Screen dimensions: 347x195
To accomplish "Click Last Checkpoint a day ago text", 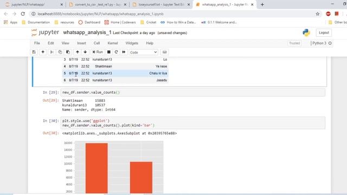I will pos(134,33).
